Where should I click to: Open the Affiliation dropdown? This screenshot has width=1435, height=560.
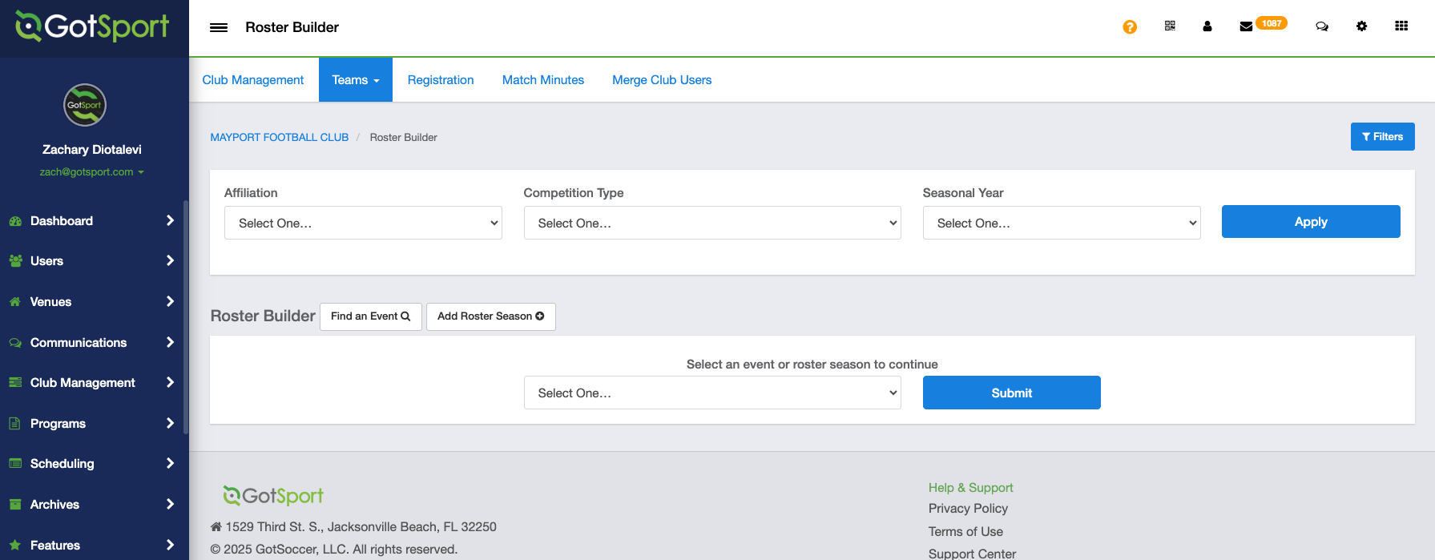pyautogui.click(x=363, y=223)
